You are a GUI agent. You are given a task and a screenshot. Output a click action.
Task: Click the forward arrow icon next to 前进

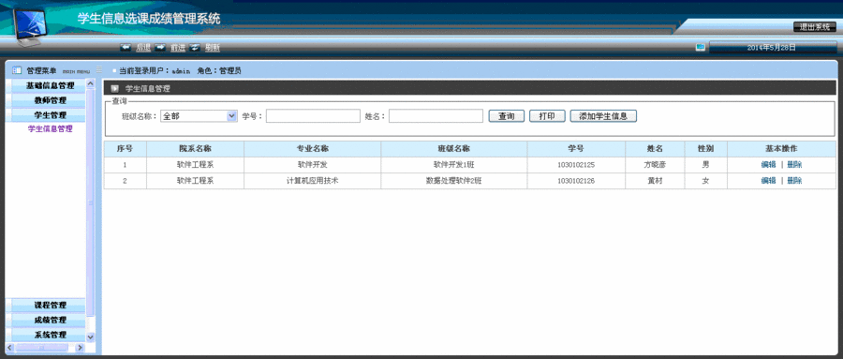click(160, 48)
